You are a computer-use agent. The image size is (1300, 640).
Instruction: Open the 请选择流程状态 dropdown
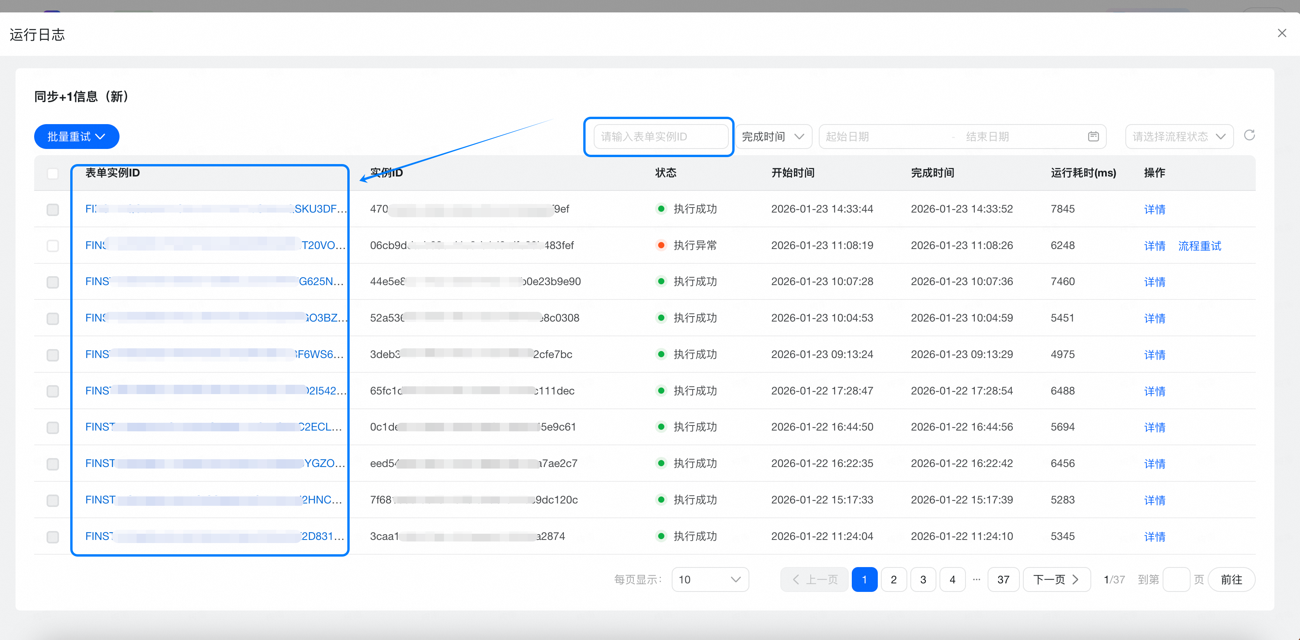[1179, 137]
